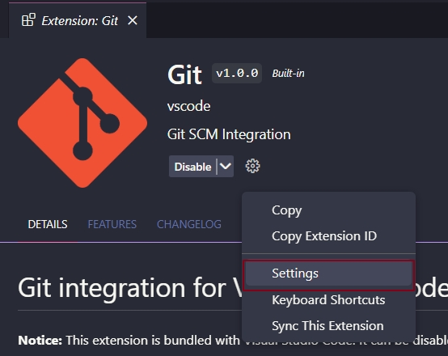The width and height of the screenshot is (448, 356).
Task: Click the Git extension title
Action: pos(184,74)
